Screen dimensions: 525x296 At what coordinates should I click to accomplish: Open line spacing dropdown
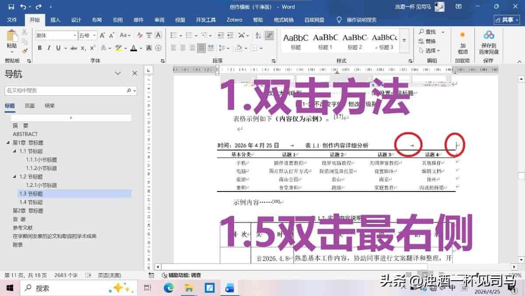coord(223,48)
